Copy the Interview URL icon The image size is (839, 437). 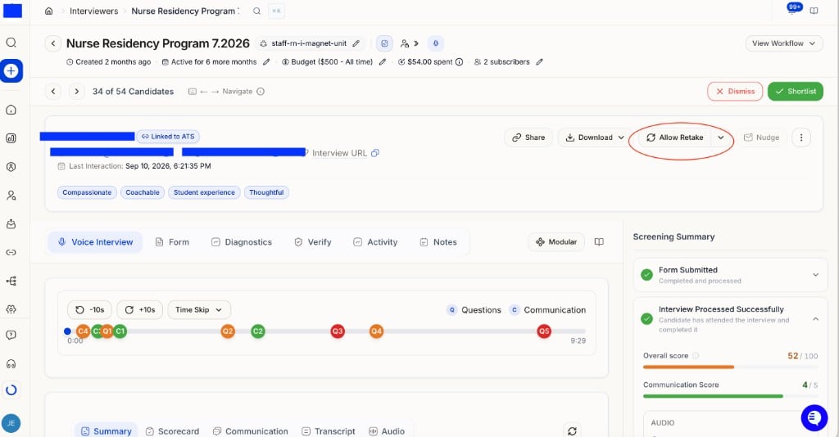click(x=375, y=153)
